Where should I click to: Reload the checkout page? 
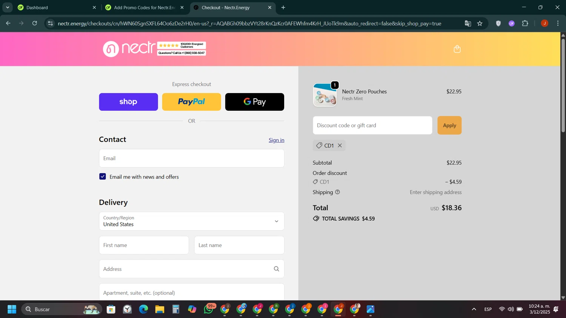35,23
